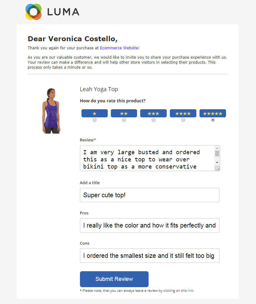Click the Cons input field

(x=149, y=255)
